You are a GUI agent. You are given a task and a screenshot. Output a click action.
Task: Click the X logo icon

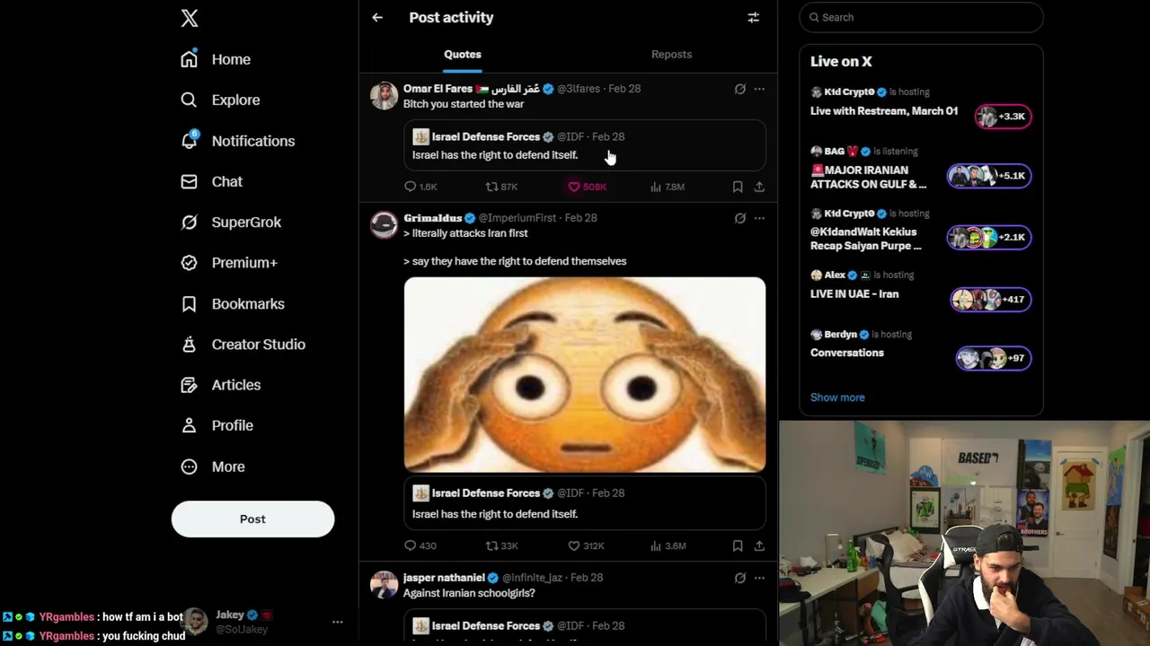click(190, 18)
